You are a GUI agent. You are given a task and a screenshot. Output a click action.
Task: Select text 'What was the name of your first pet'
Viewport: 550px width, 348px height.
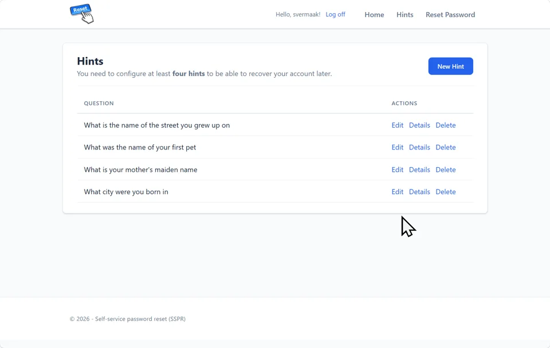pos(140,147)
